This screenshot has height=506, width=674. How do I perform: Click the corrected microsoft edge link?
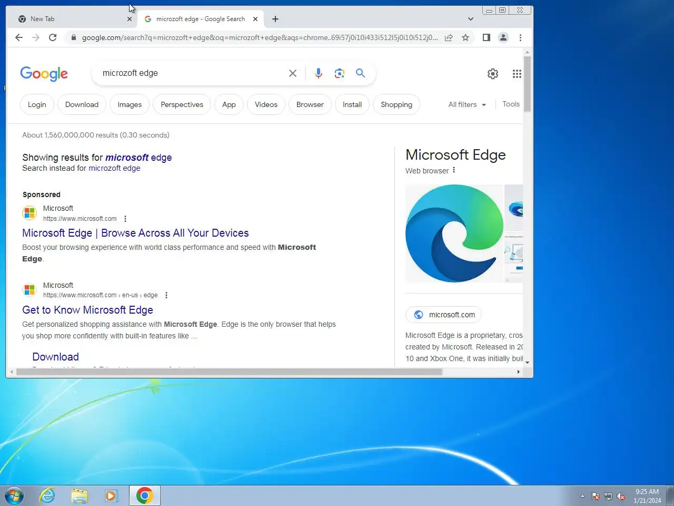[x=138, y=158]
